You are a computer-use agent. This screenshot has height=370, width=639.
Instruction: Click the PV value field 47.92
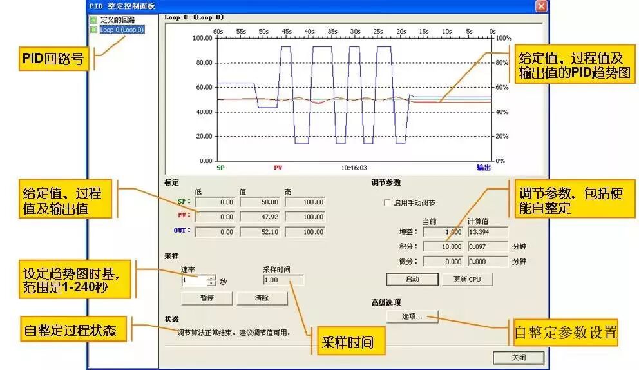tap(260, 217)
